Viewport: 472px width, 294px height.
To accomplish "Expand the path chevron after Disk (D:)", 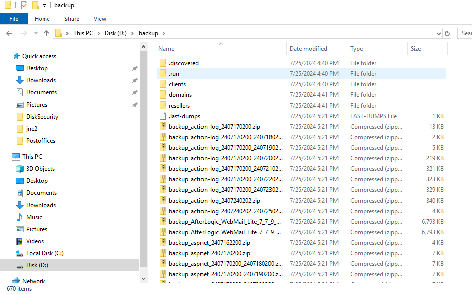I will (133, 33).
